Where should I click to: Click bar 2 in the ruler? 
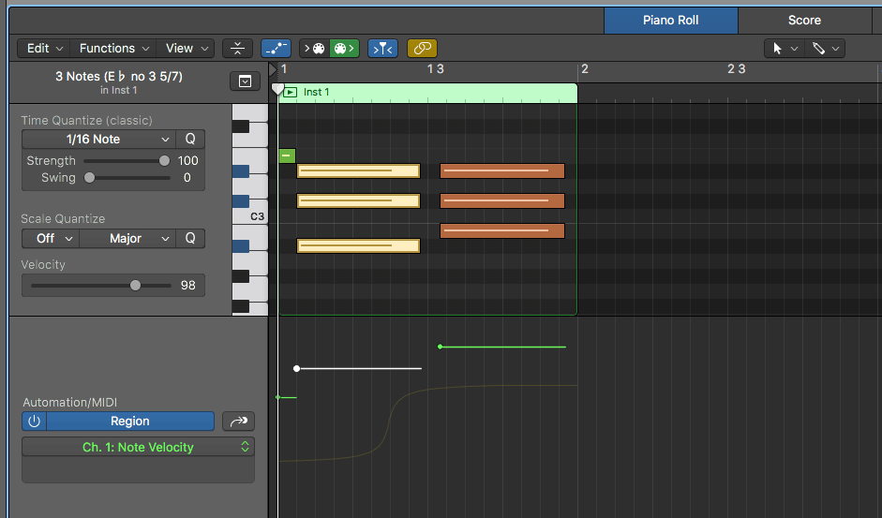585,69
